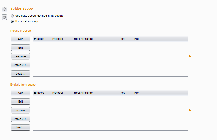The width and height of the screenshot is (217, 140).
Task: Click the restore defaults arrow icon
Action: (x=4, y=17)
